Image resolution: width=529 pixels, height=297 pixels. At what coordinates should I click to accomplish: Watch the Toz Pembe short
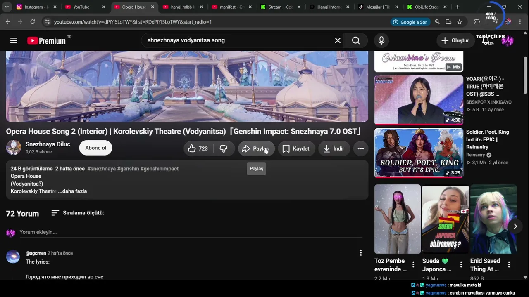click(x=398, y=219)
